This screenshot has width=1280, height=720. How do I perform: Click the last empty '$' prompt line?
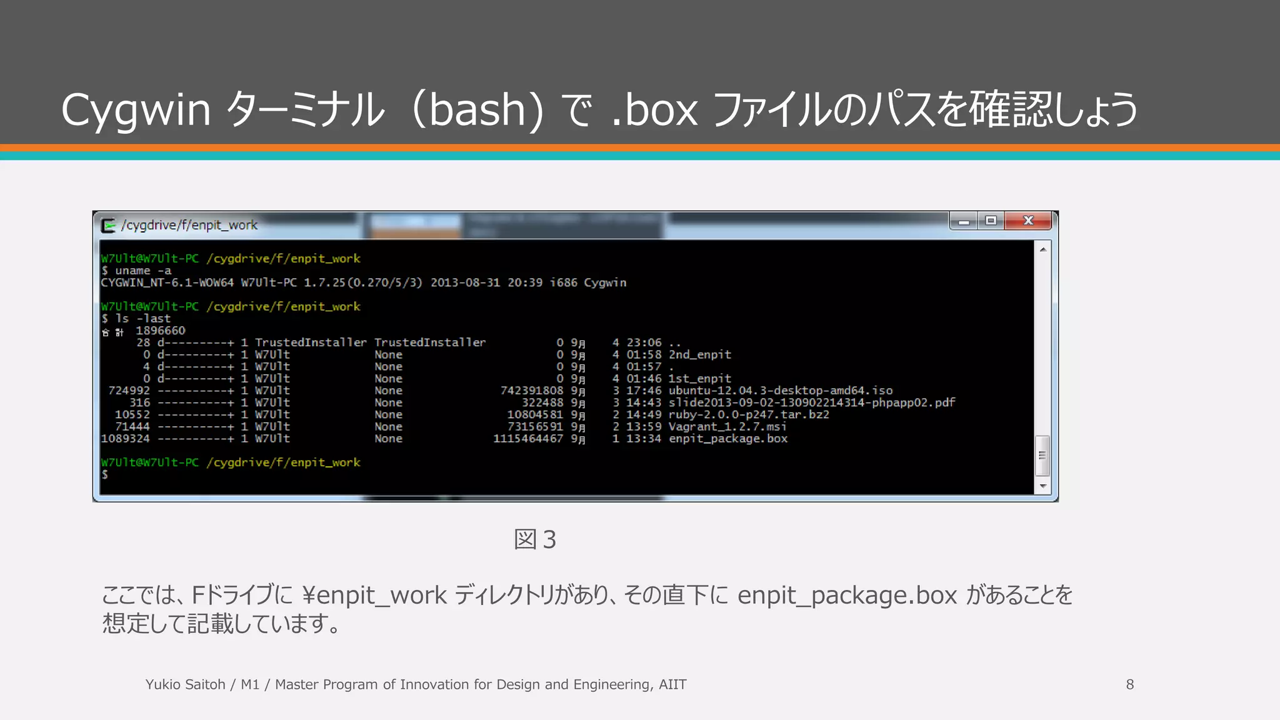coord(105,475)
